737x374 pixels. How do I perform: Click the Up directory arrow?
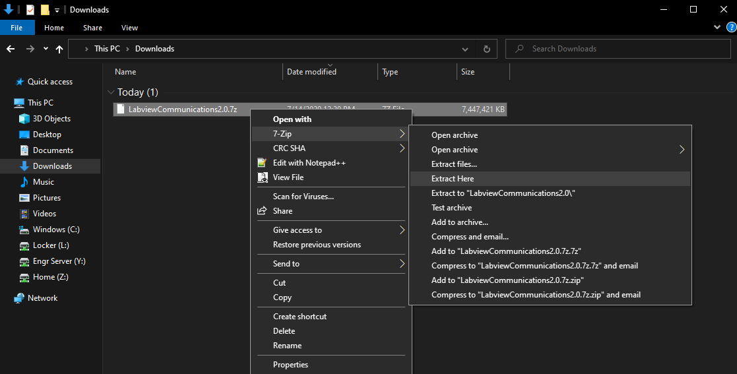[59, 49]
